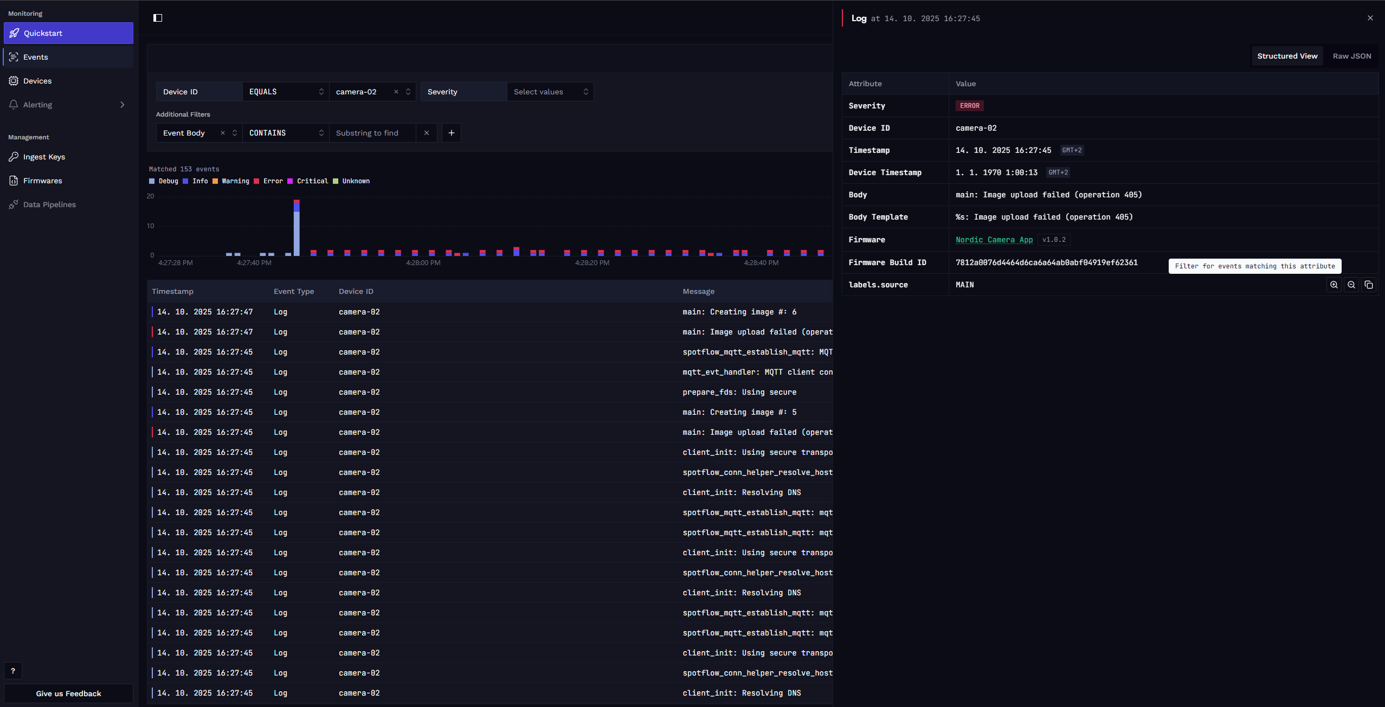Clear the camera-02 device value
The height and width of the screenshot is (707, 1385).
click(x=396, y=92)
